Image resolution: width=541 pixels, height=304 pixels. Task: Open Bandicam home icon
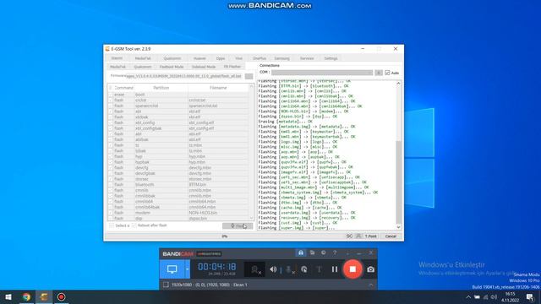301,253
